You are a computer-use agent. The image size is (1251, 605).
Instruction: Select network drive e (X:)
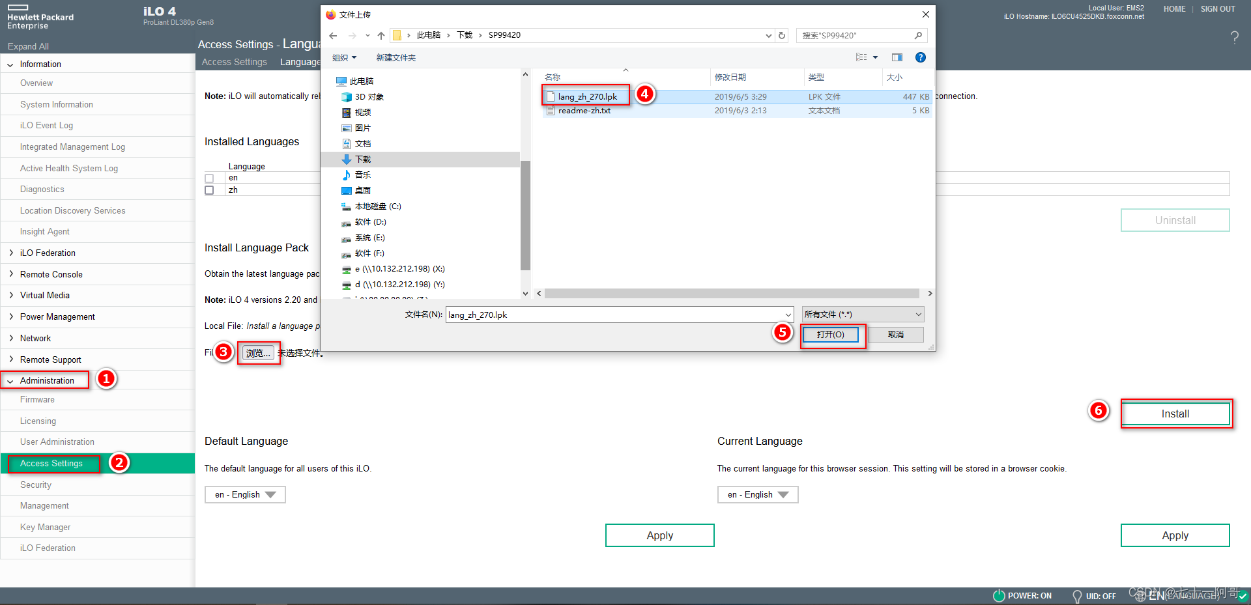pos(394,269)
